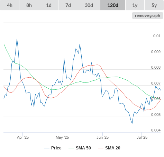Click the green SMA 50 legend swatch
The image size is (164, 157).
coord(71,148)
